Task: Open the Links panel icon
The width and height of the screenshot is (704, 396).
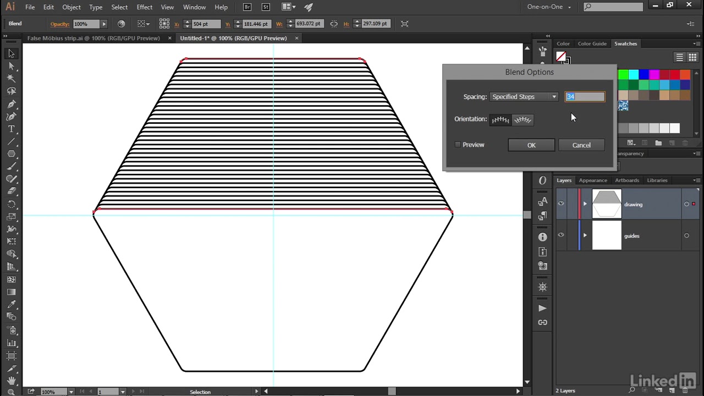Action: click(x=542, y=322)
